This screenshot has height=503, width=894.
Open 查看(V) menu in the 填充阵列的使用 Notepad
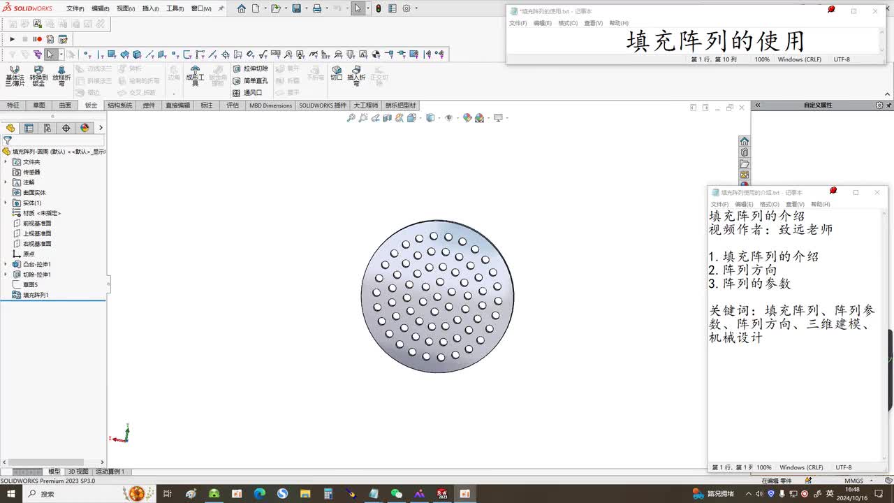[x=594, y=23]
